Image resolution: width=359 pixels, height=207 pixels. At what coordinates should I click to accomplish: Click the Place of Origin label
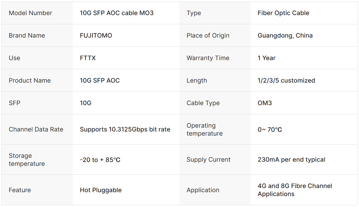click(x=208, y=36)
